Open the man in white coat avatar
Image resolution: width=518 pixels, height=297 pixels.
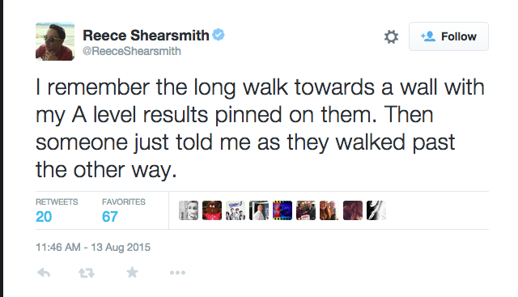259,210
